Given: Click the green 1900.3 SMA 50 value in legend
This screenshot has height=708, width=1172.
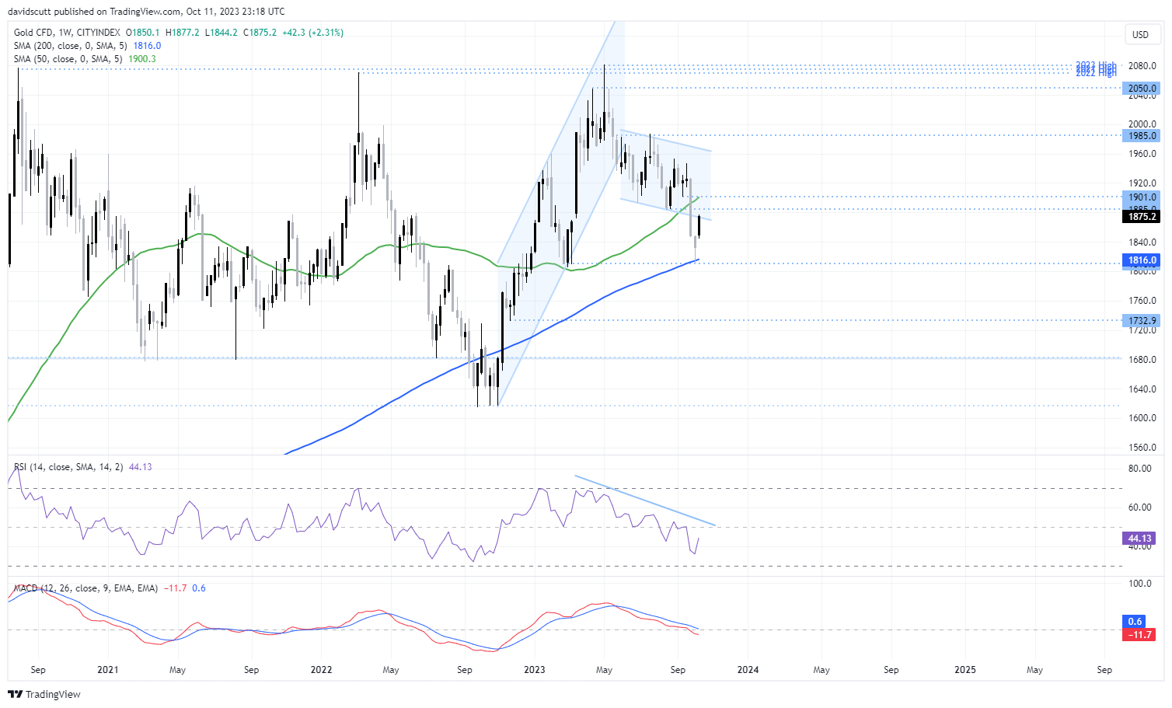Looking at the screenshot, I should pos(142,59).
